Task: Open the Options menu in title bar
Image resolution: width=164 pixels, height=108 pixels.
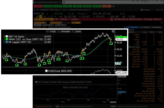Action: coord(145,1)
